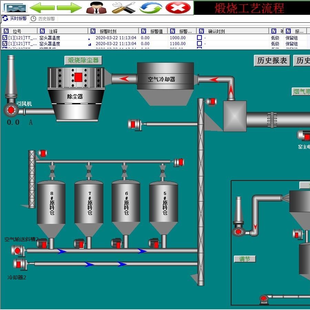310x310 pixels.
Task: Click the partially visible 烟气 button
Action: tap(301, 91)
